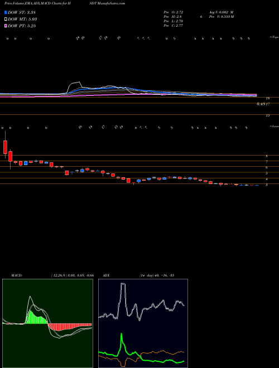Click the previous open value 'O: 2.72'
This screenshot has height=368, width=279.
[177, 12]
